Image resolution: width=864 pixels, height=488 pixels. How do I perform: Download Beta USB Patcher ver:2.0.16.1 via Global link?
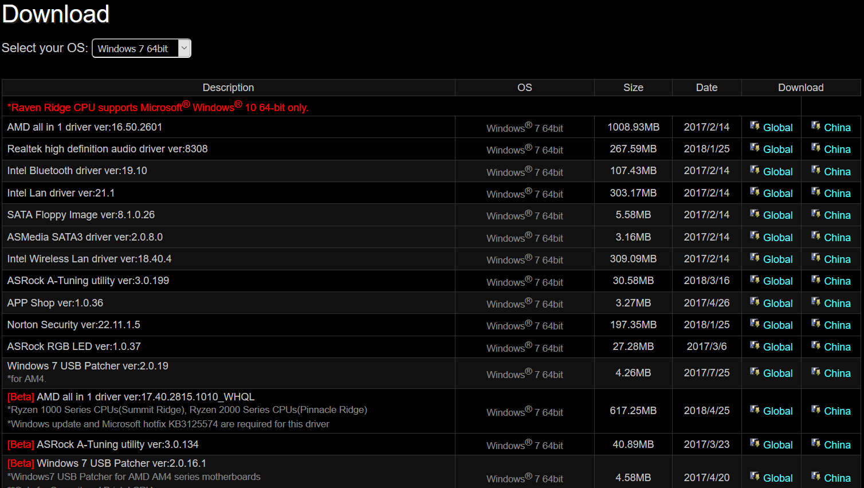(778, 478)
